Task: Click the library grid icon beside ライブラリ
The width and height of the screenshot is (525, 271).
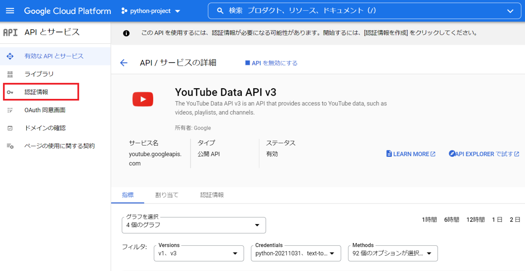Action: 10,74
